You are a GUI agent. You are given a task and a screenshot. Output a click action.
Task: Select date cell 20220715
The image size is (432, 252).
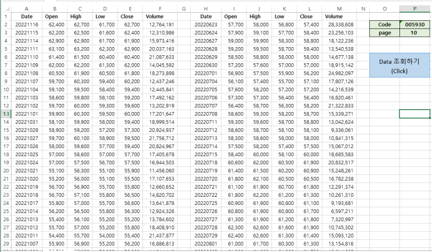[x=206, y=154]
